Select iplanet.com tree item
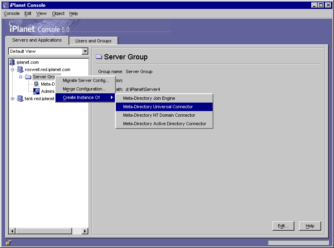Viewport: 334px width, 248px height. point(28,62)
